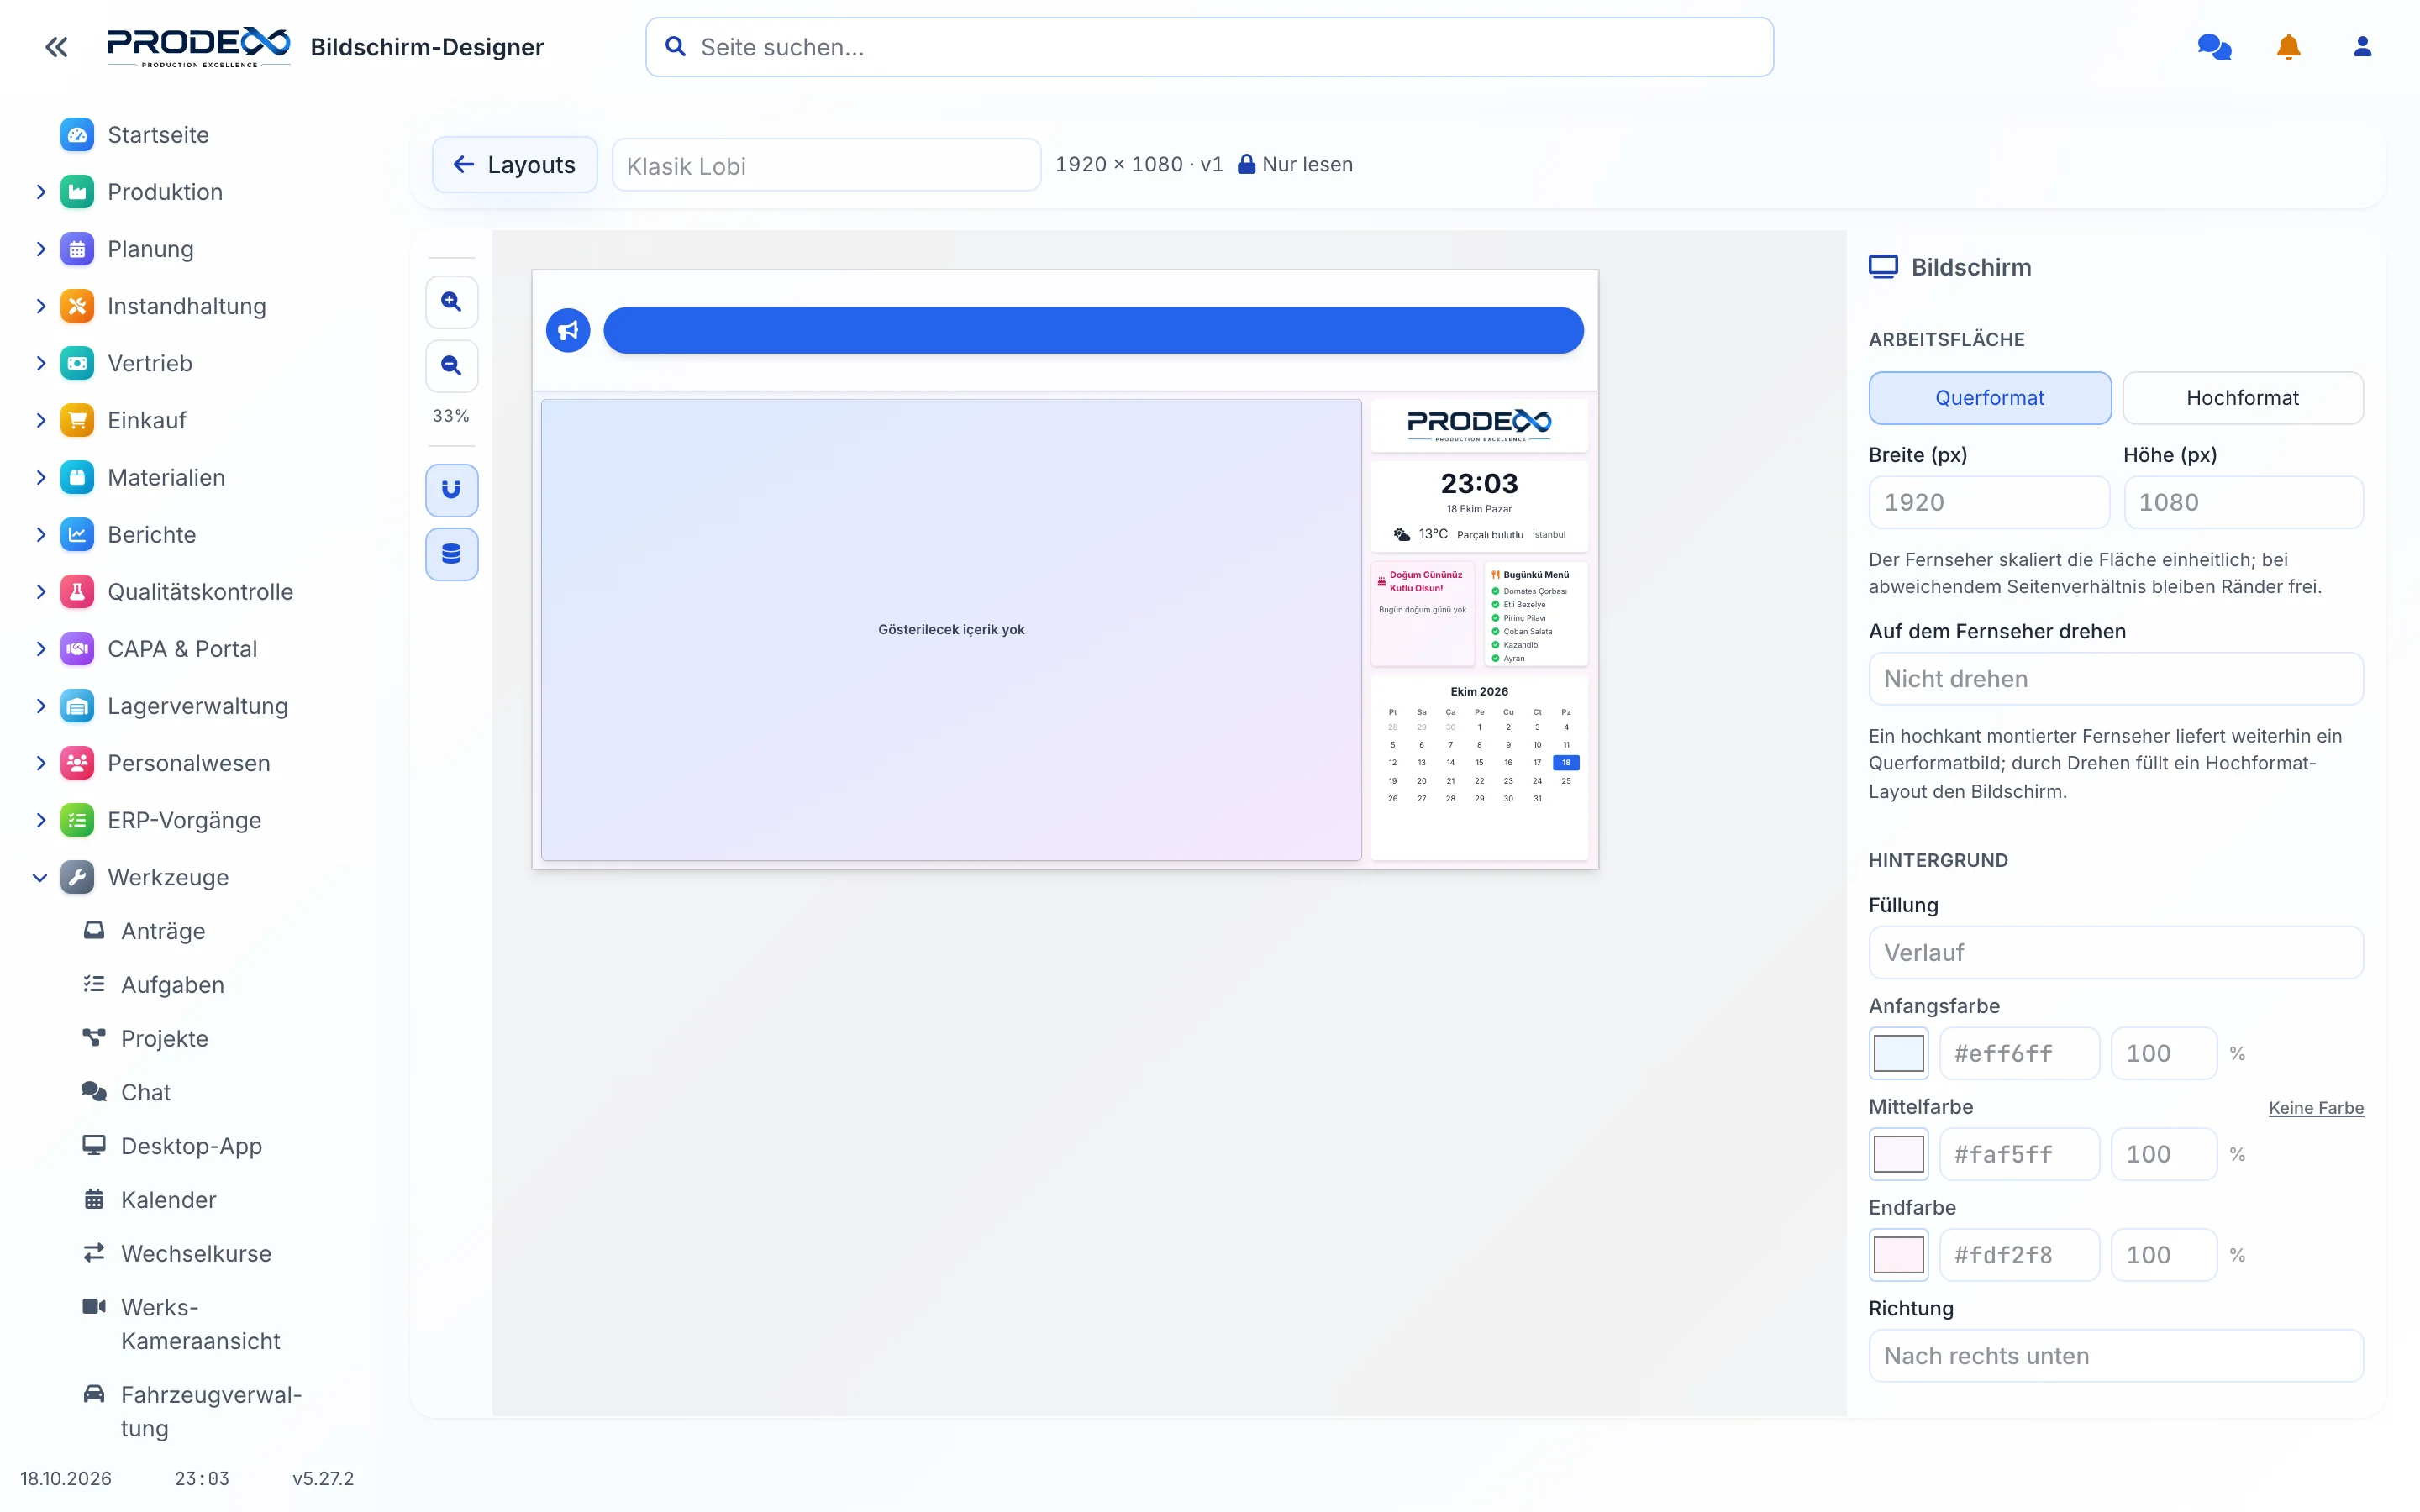
Task: Toggle the magnet snap tool
Action: tap(451, 490)
